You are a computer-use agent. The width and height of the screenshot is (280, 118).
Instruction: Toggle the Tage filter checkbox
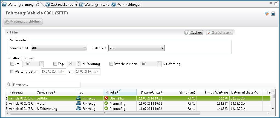pyautogui.click(x=55, y=64)
